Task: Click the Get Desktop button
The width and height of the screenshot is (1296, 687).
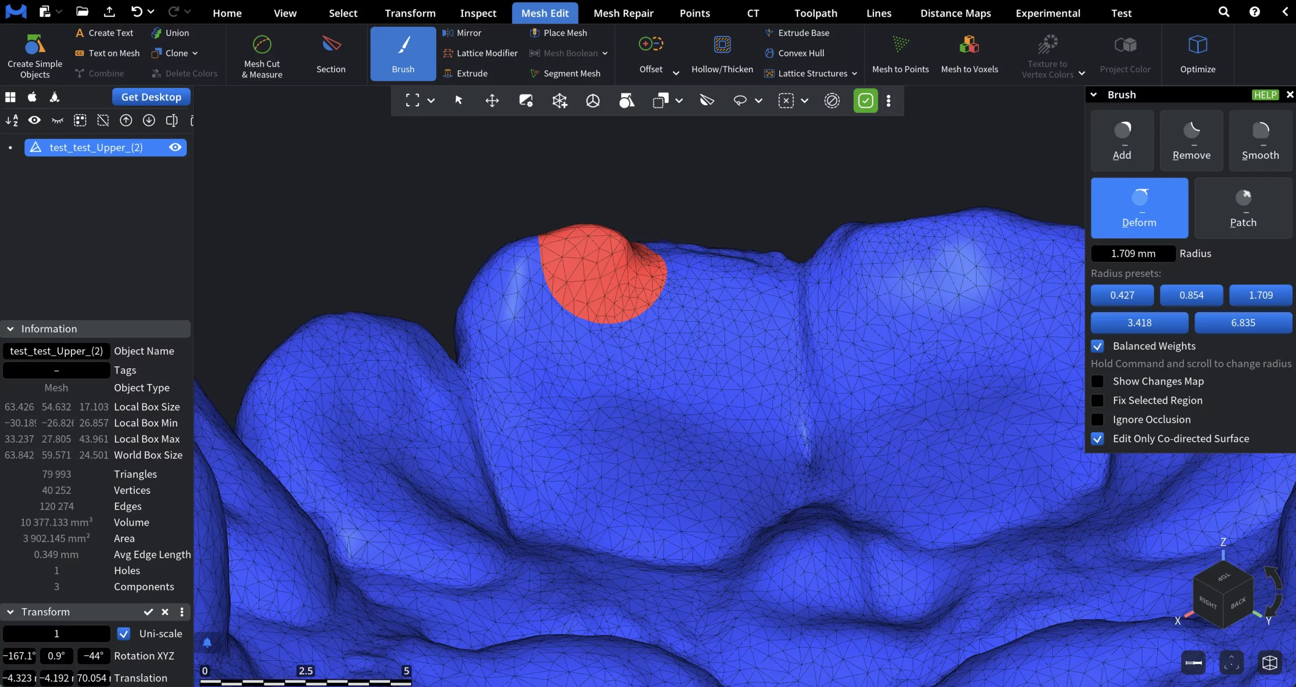Action: pos(151,97)
